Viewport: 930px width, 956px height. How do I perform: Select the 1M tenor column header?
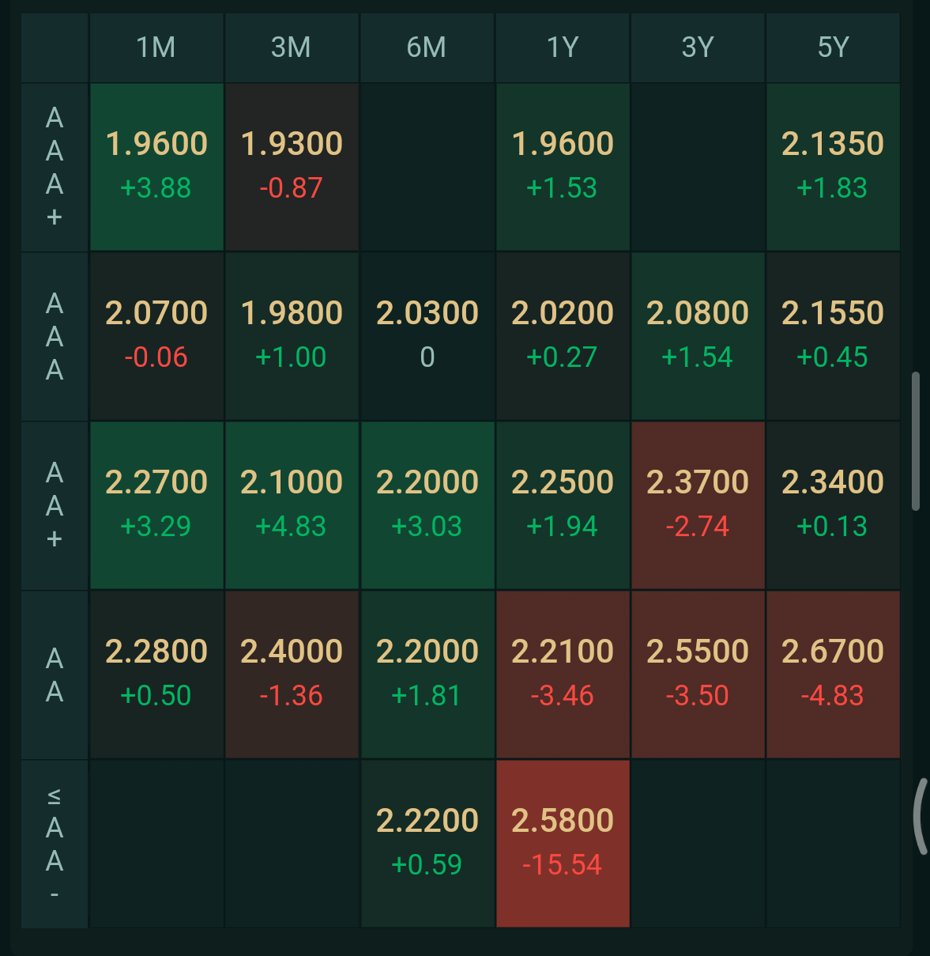click(156, 47)
